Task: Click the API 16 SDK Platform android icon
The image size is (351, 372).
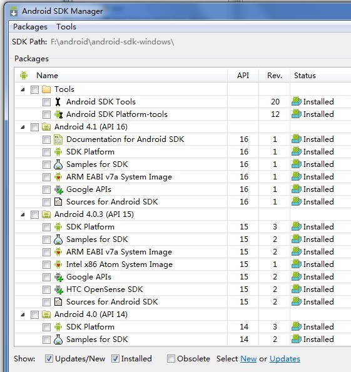Action: click(58, 152)
